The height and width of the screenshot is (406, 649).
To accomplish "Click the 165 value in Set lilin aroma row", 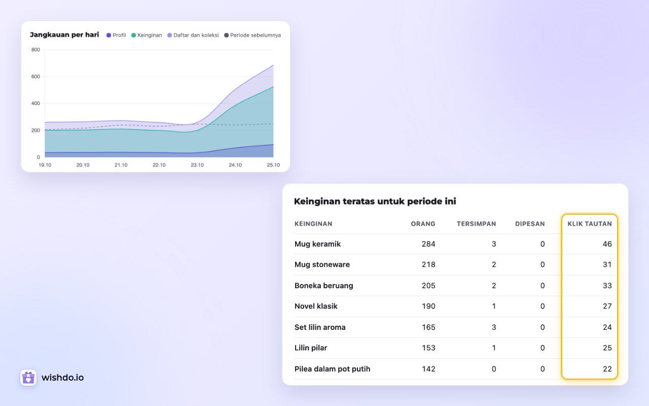I will (428, 327).
